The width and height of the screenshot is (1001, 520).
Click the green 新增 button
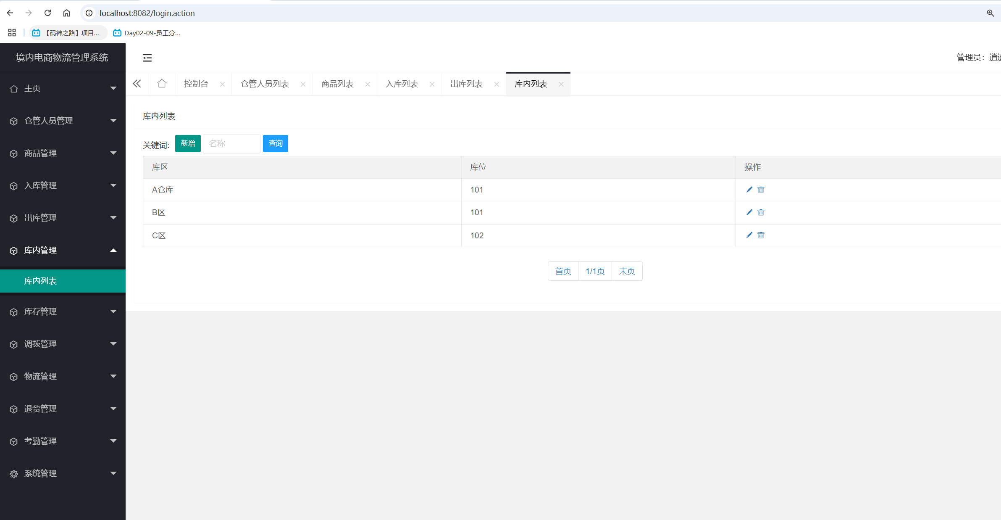188,143
